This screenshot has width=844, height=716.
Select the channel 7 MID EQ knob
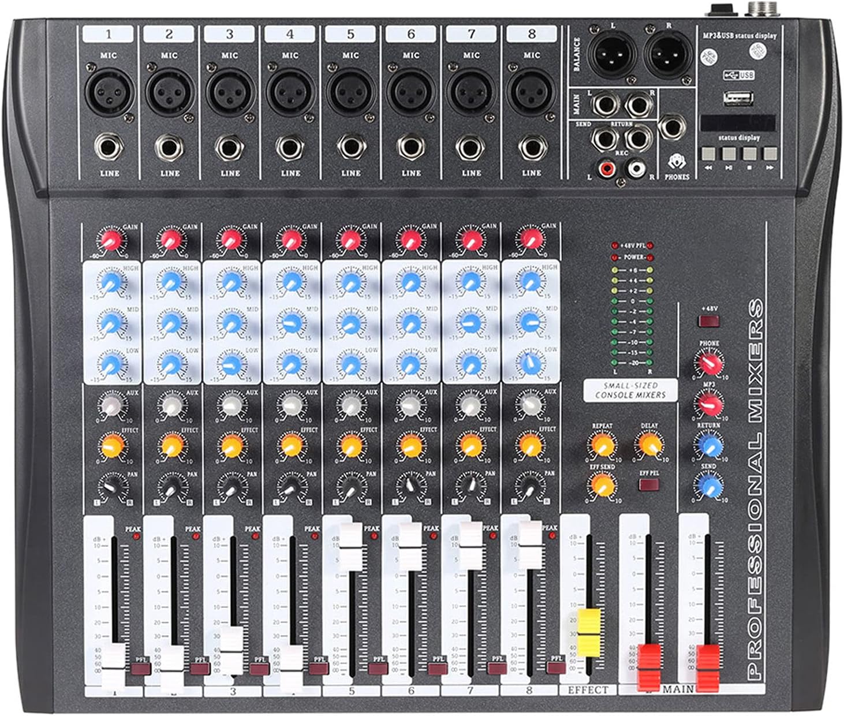[471, 322]
